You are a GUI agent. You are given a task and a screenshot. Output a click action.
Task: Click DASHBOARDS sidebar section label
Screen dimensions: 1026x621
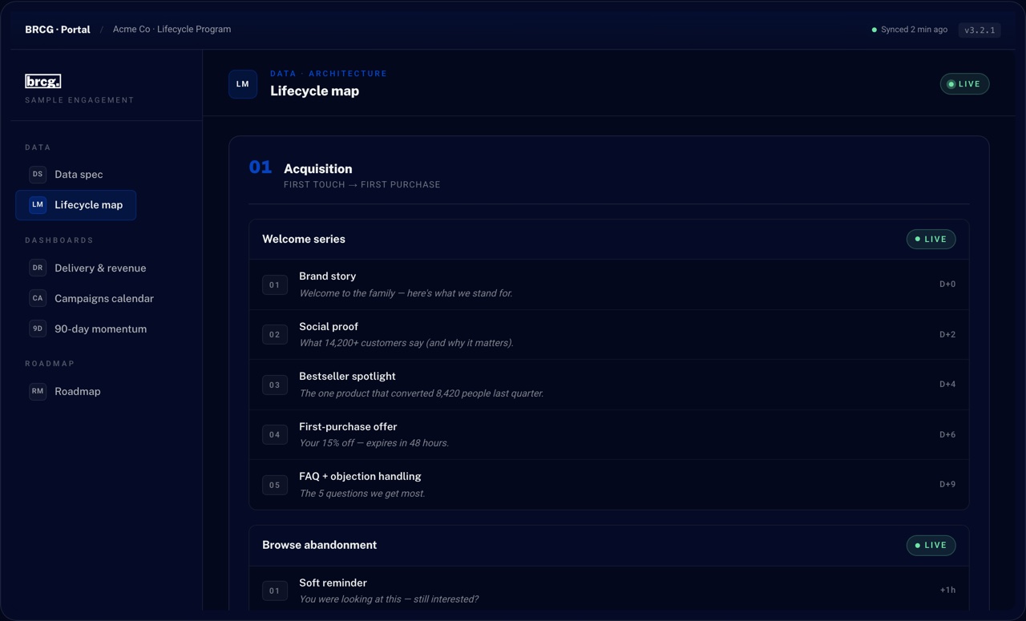[x=59, y=240]
